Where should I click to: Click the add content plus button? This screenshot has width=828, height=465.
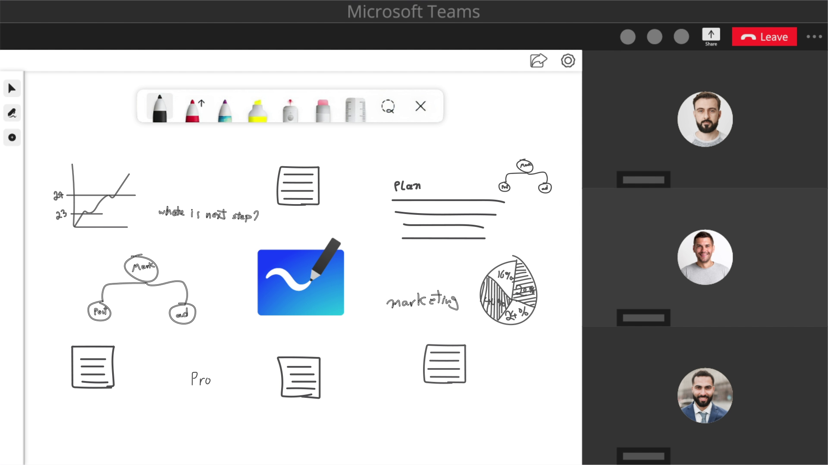click(x=12, y=137)
